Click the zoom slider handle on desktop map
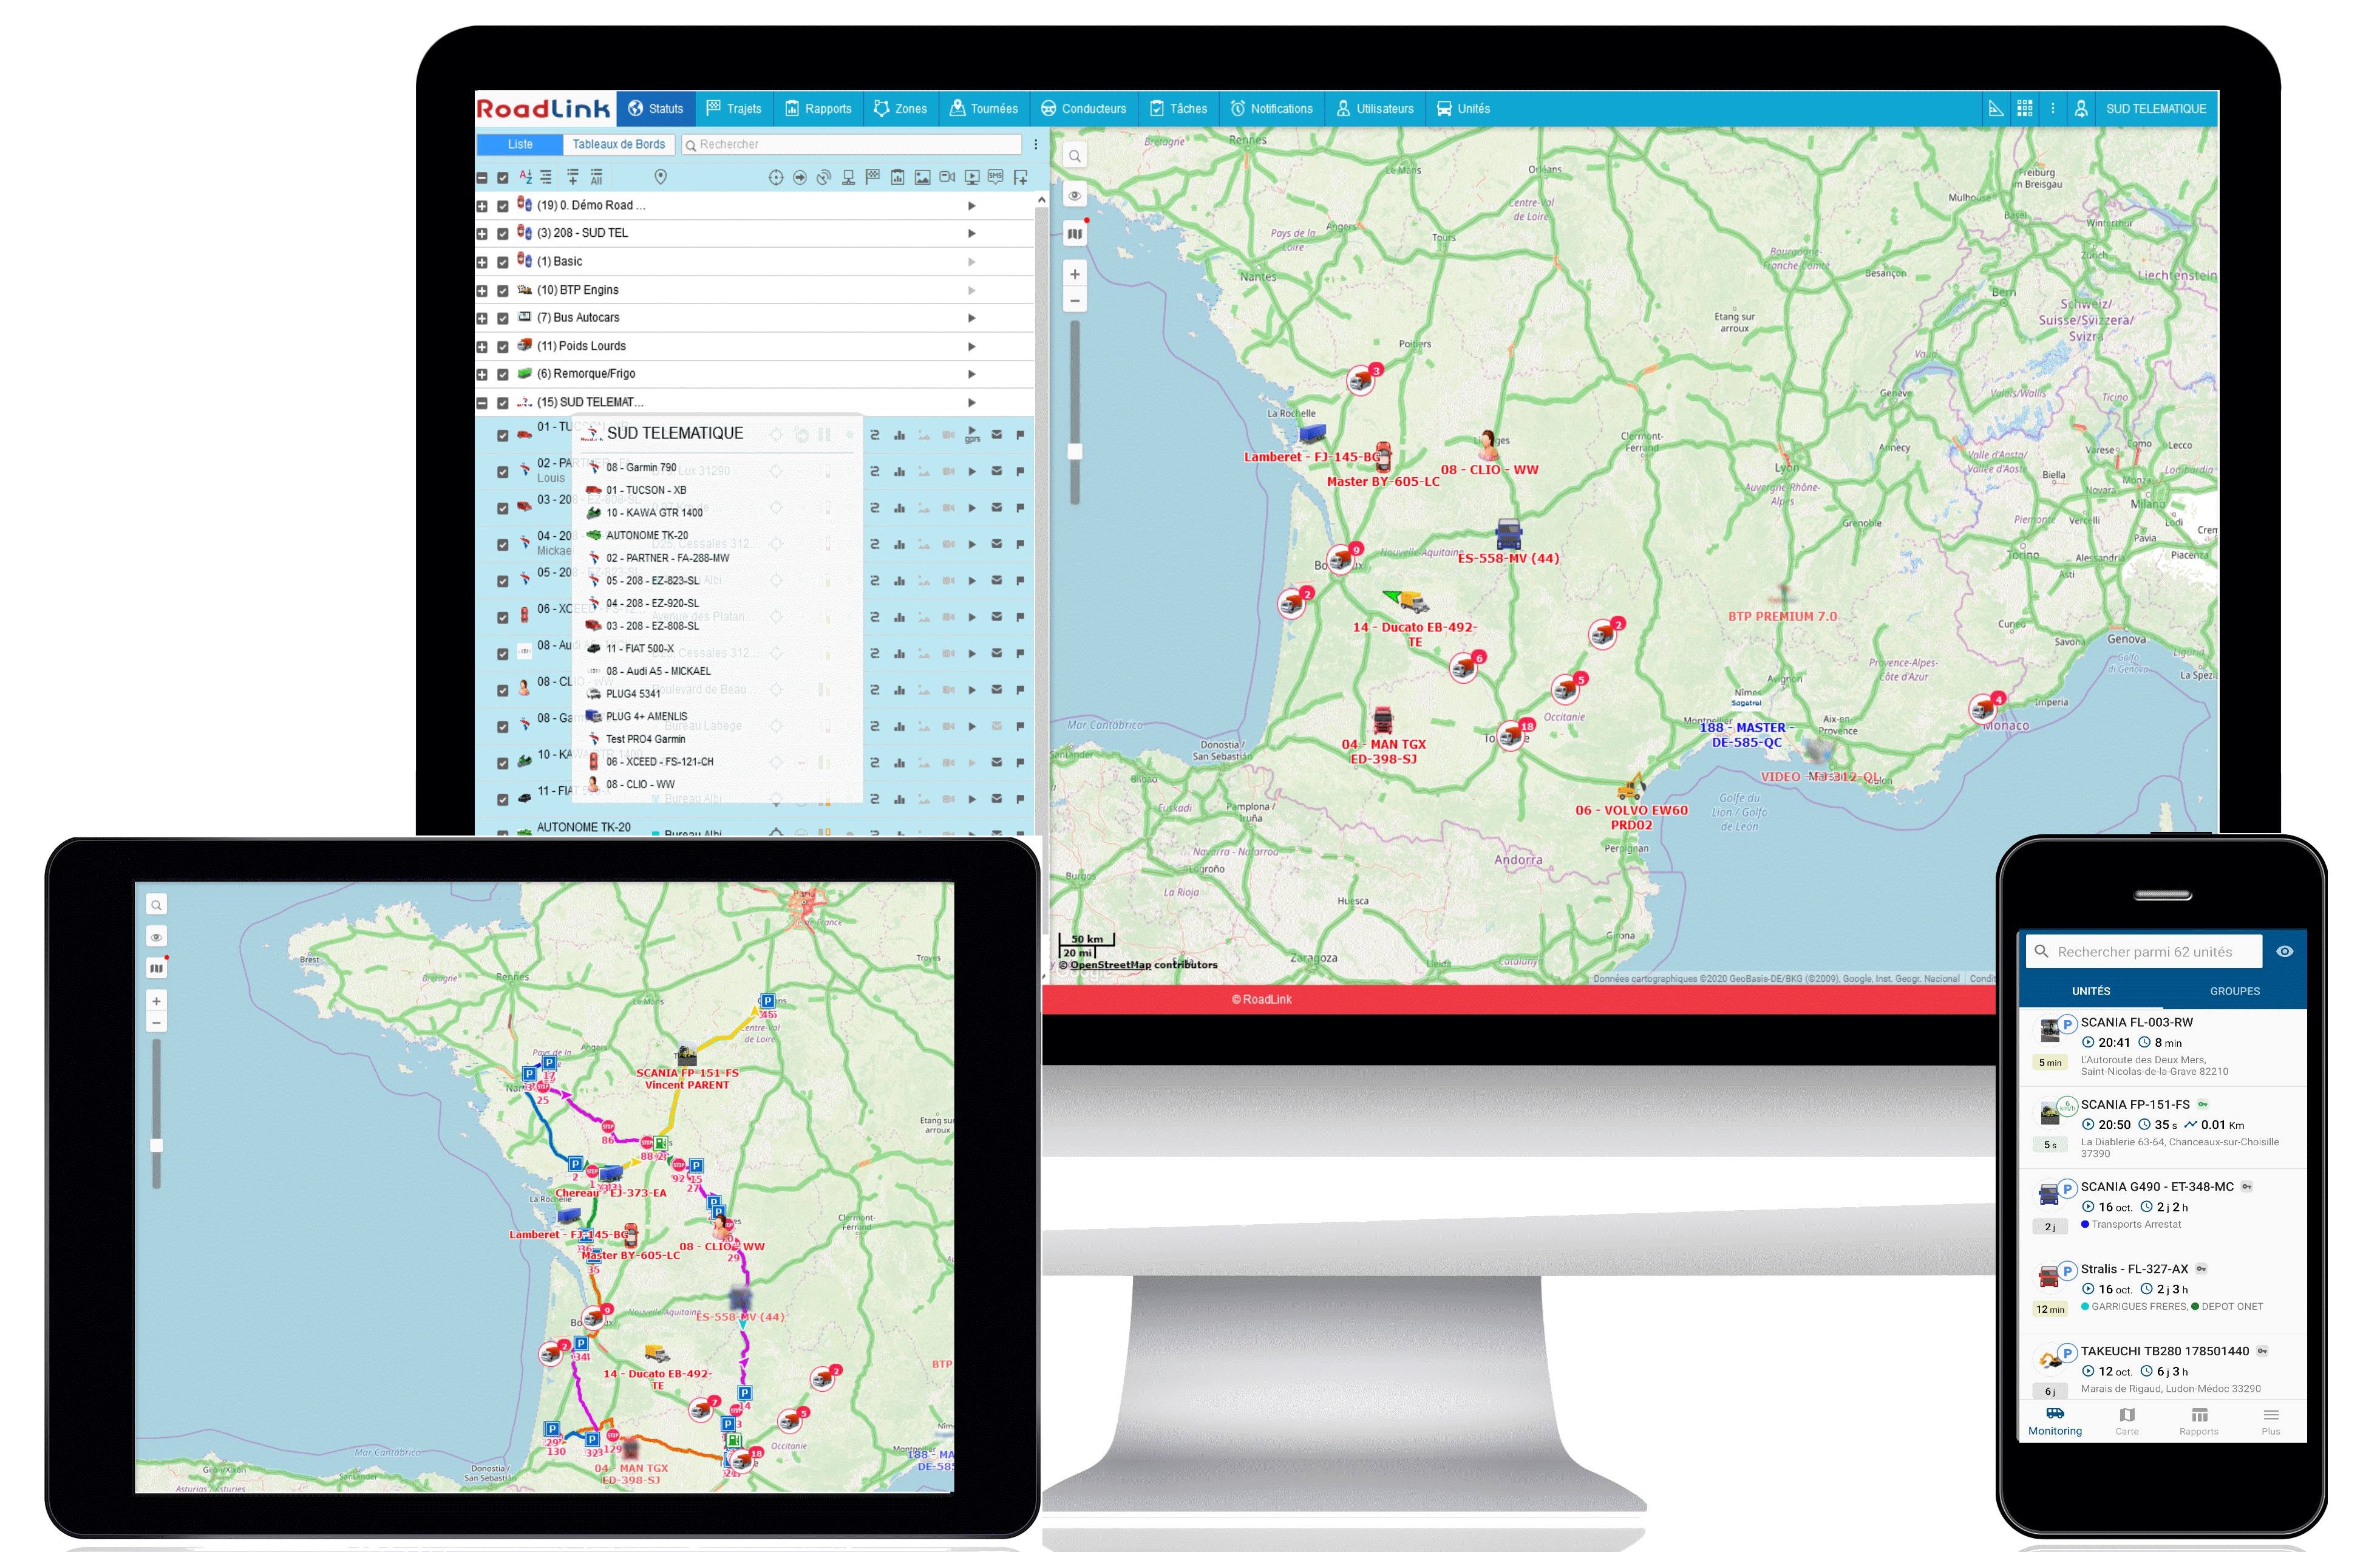Viewport: 2380px width, 1552px height. pos(1075,451)
